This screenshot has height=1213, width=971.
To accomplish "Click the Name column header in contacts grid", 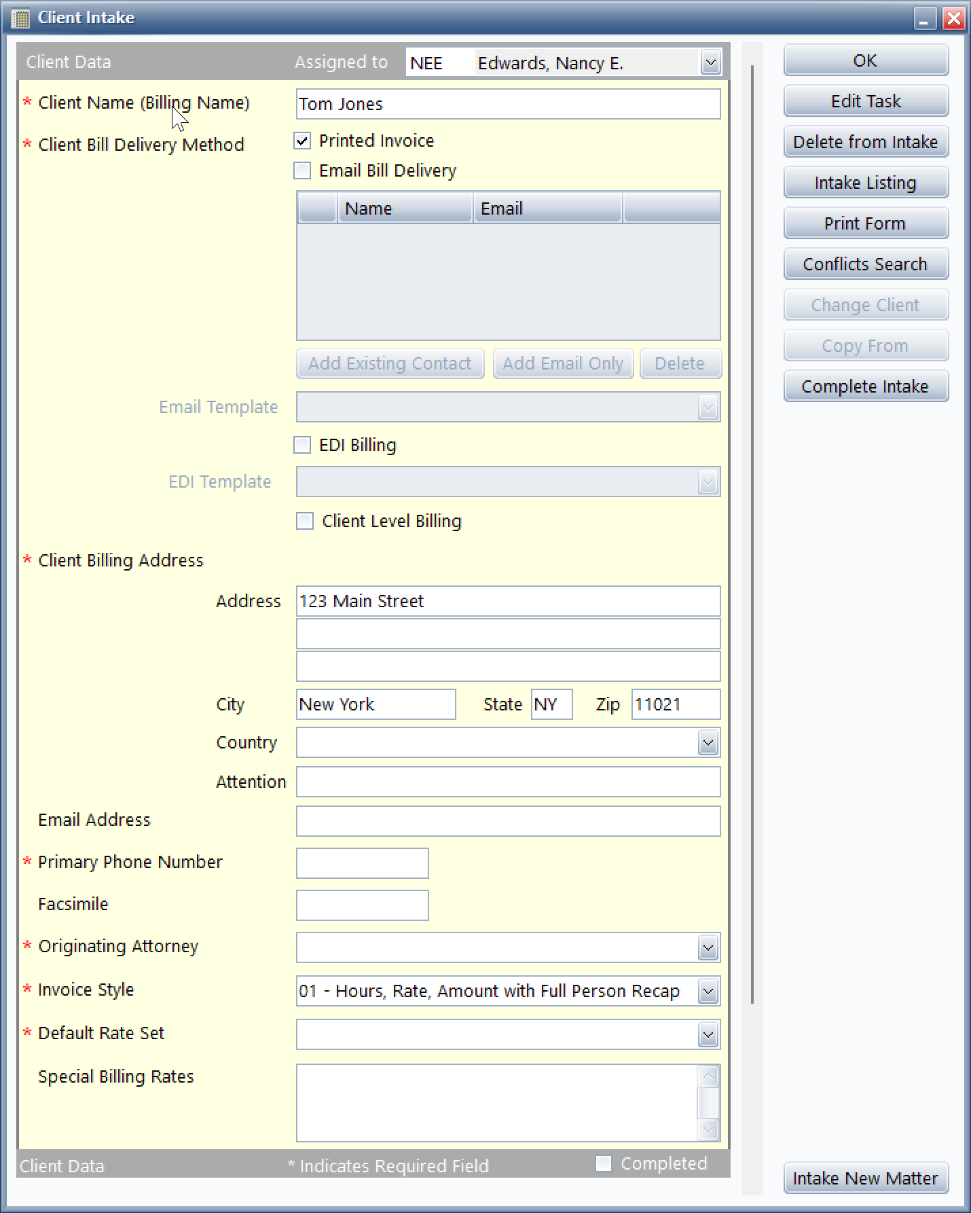I will click(x=405, y=209).
